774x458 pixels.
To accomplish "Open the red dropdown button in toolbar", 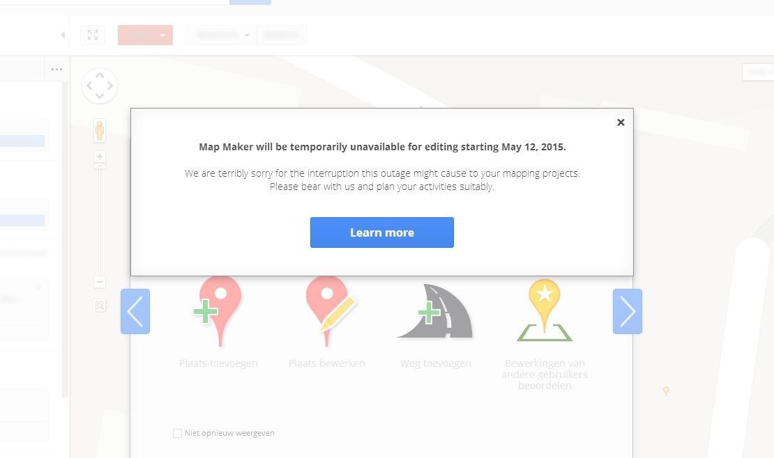I will tap(145, 35).
